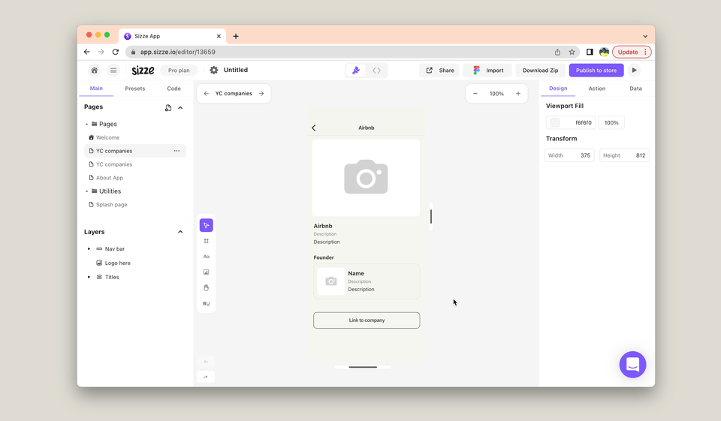721x421 pixels.
Task: Edit the fill opacity 100% field
Action: click(611, 123)
